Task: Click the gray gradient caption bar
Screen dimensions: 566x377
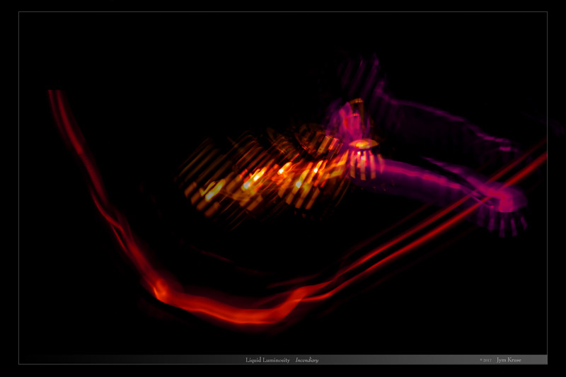Action: (x=396, y=360)
